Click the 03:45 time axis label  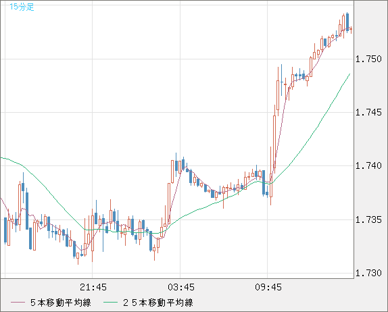pos(181,287)
